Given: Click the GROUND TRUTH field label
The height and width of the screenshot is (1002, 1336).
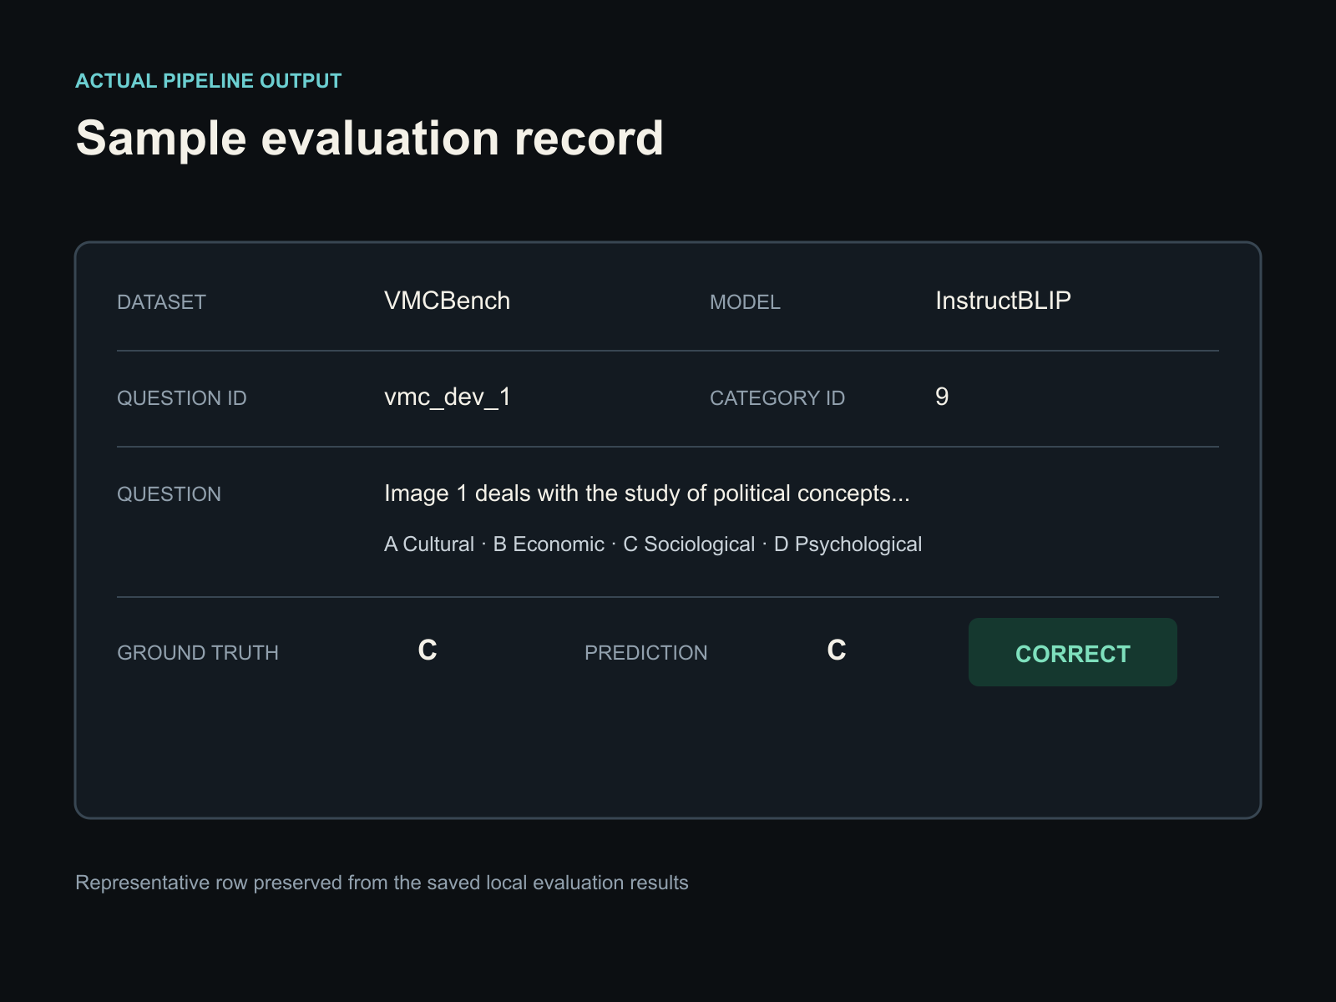Looking at the screenshot, I should (x=198, y=653).
